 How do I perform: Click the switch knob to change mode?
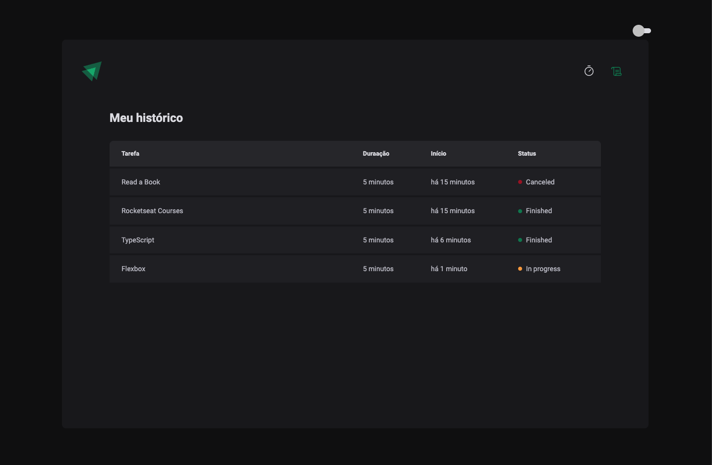point(638,31)
